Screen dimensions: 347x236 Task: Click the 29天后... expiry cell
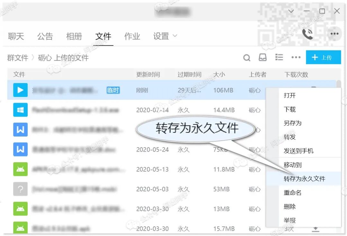pos(190,90)
